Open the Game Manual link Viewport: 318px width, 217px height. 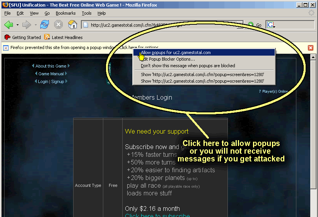pos(51,74)
